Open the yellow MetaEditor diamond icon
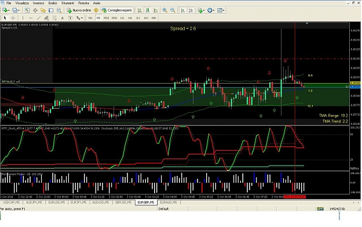The width and height of the screenshot is (362, 227). point(96,10)
